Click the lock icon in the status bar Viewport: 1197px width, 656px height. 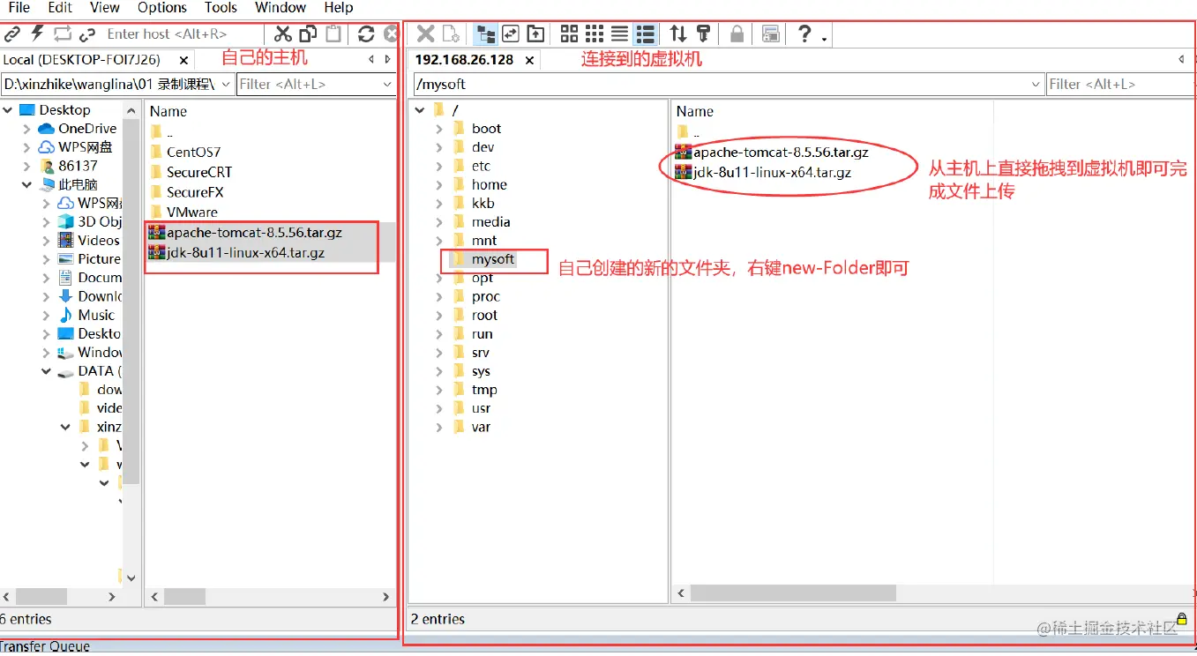pyautogui.click(x=1182, y=619)
